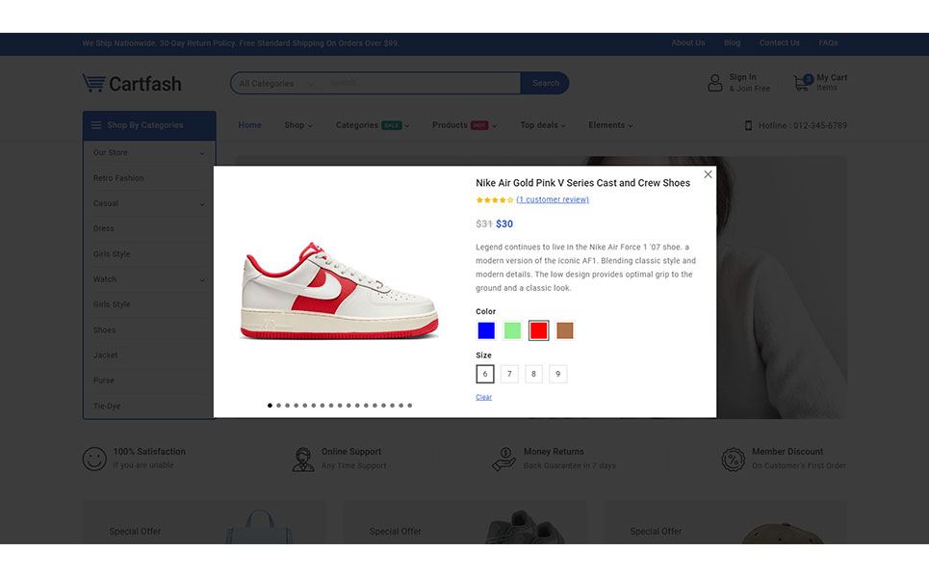929x578 pixels.
Task: Select the blue color swatch
Action: pos(486,330)
